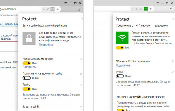Click ОБЩИЕ НАСТРОЙКИ БЕЗОПАСНОСТИ heading
175x111 pixels.
click(x=141, y=97)
